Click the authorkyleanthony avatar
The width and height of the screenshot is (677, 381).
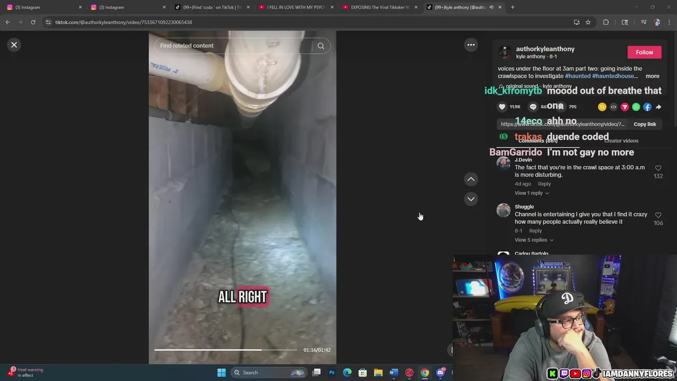click(505, 52)
